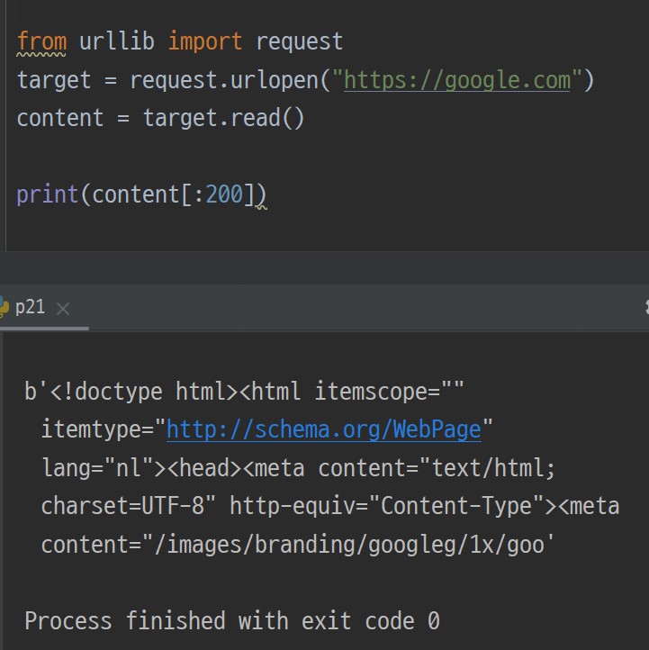Viewport: 649px width, 650px height.
Task: Click the 'content' variable on line three
Action: tap(60, 118)
